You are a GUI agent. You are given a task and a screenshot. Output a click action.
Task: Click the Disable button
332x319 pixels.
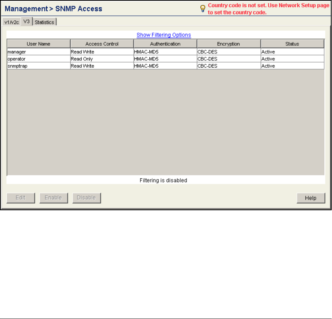click(86, 198)
